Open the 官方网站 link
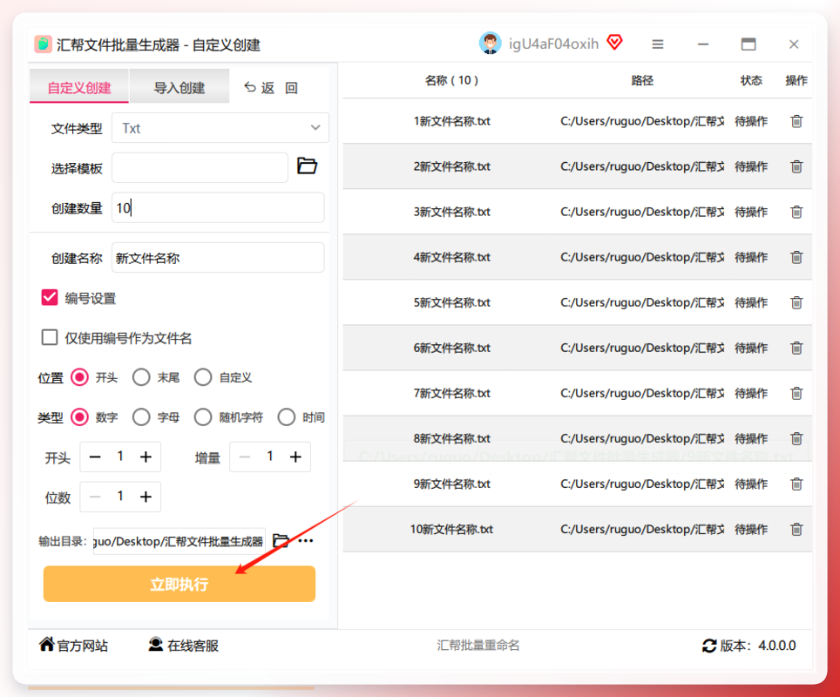 73,646
